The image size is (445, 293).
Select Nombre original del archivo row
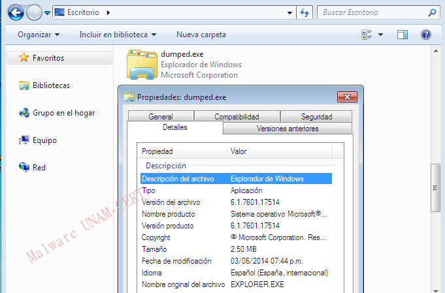tap(236, 285)
